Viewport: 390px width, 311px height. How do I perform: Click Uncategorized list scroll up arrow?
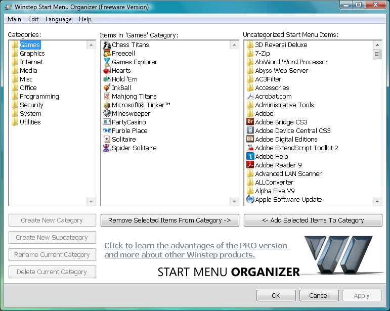click(377, 45)
